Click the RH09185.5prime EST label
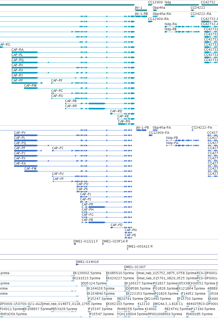This screenshot has height=318, width=218. [199, 314]
